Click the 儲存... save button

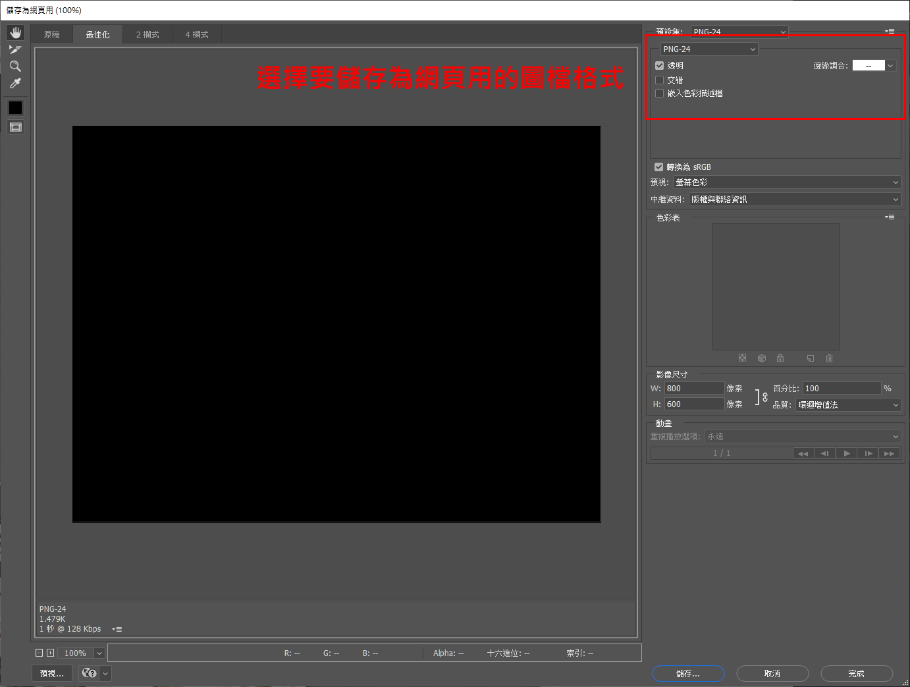[x=688, y=674]
